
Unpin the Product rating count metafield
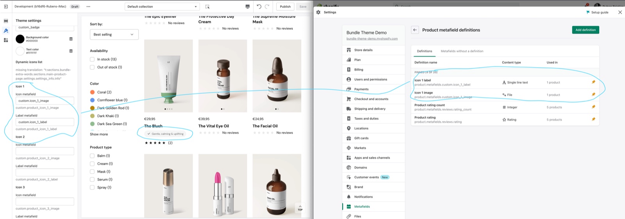pos(593,107)
